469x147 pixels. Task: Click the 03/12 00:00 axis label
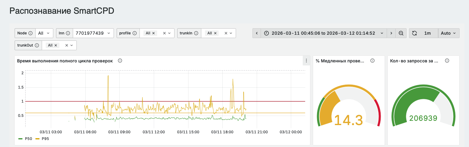click(x=291, y=132)
